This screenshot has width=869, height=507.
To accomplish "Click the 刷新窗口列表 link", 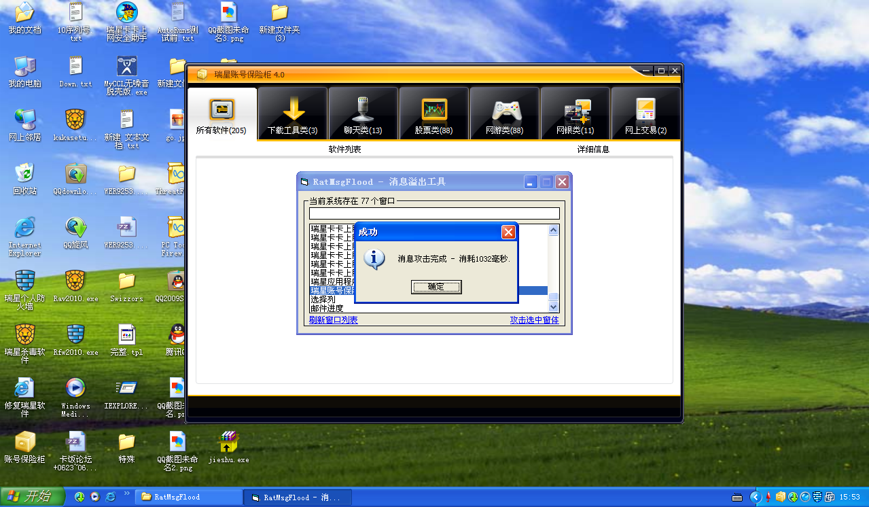I will tap(334, 320).
